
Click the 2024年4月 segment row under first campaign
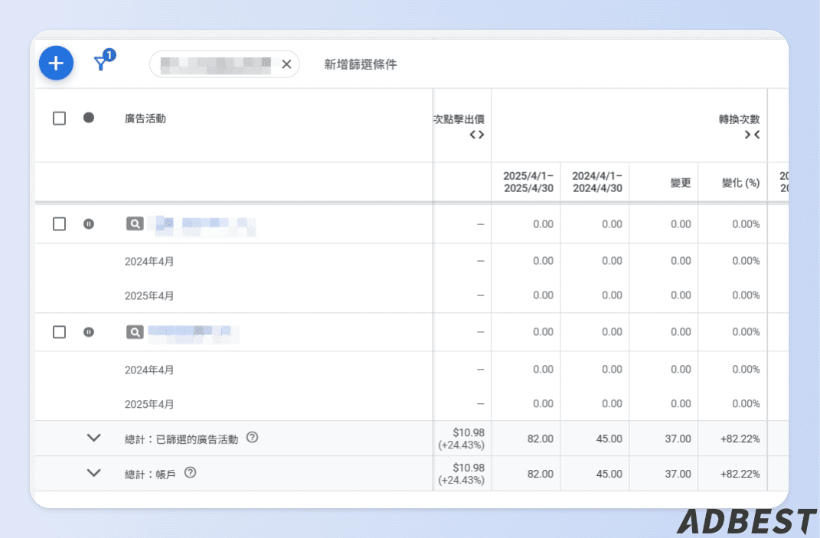pyautogui.click(x=150, y=261)
